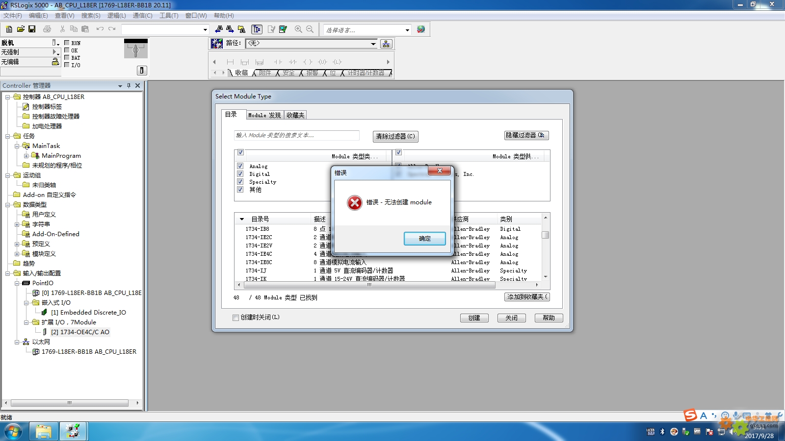
Task: Click the Zoom Out magnifier icon
Action: pyautogui.click(x=310, y=29)
